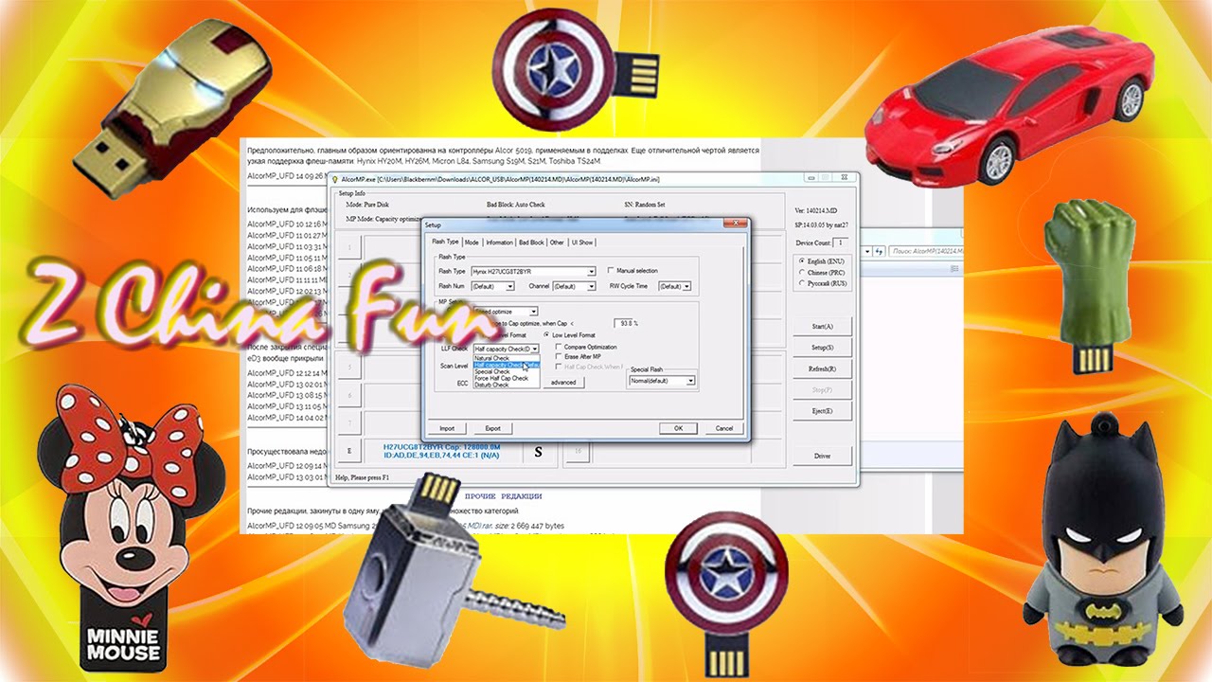Click the Export button
This screenshot has height=682, width=1212.
pyautogui.click(x=492, y=428)
